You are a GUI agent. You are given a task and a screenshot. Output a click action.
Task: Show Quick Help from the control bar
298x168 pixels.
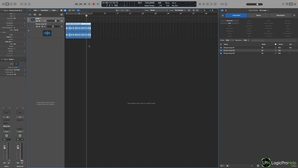tap(11, 4)
